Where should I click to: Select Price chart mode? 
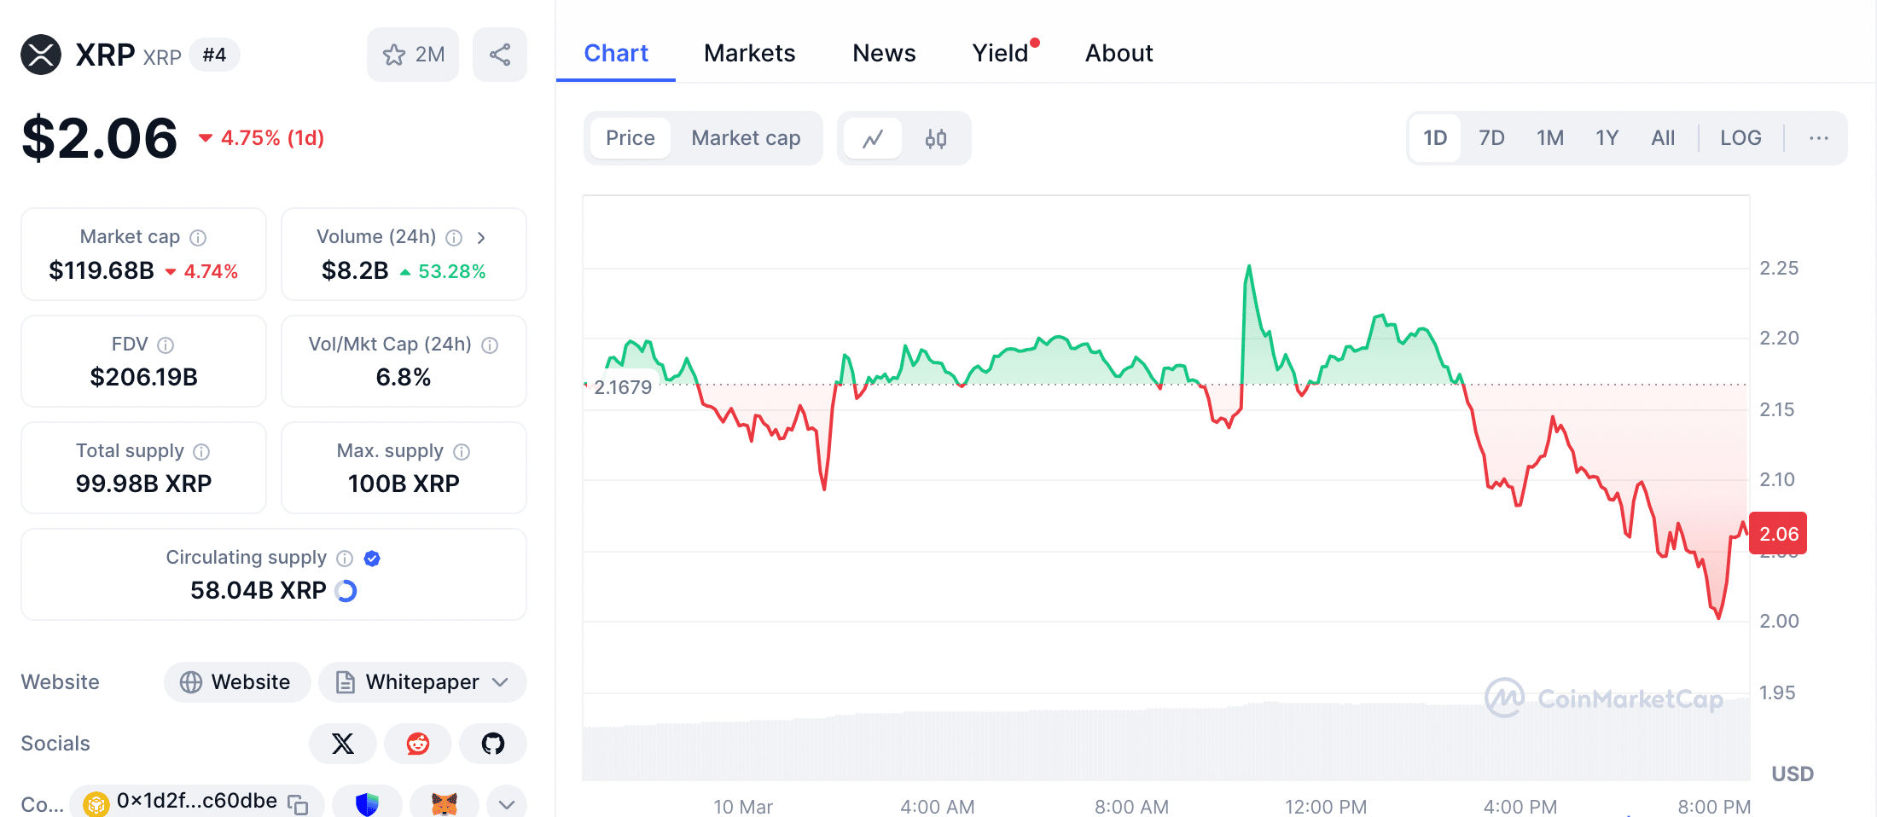point(631,138)
